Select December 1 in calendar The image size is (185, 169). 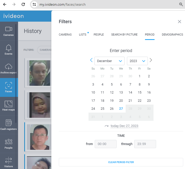(x=139, y=76)
